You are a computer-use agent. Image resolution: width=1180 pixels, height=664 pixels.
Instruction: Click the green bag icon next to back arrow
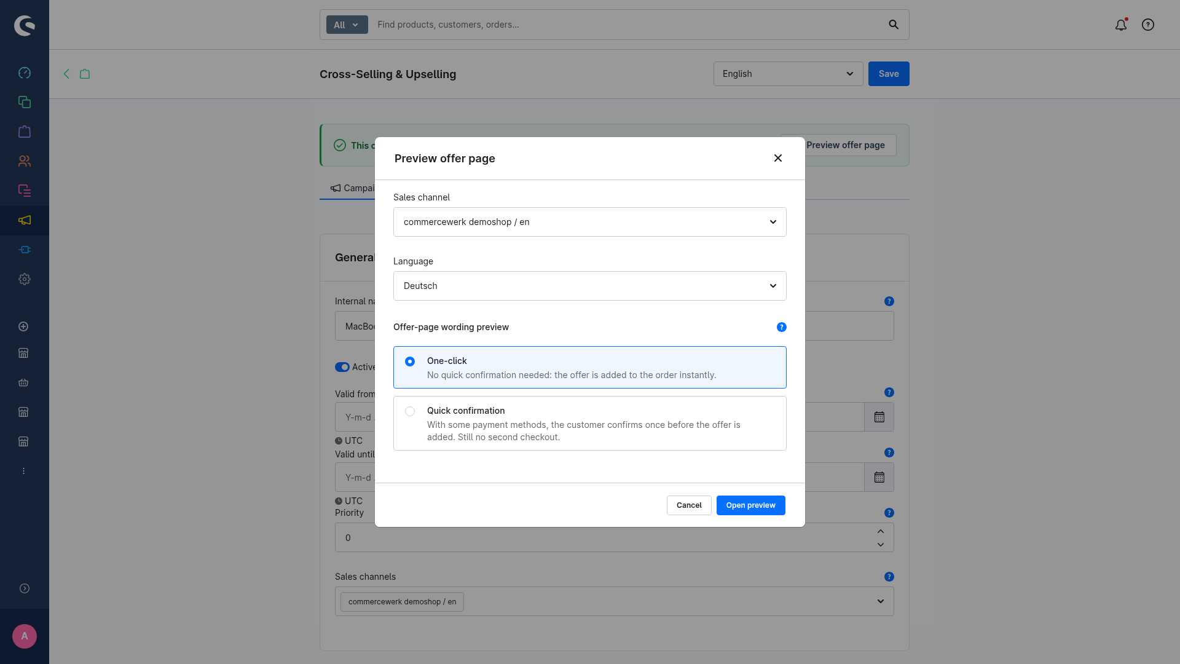(x=85, y=74)
